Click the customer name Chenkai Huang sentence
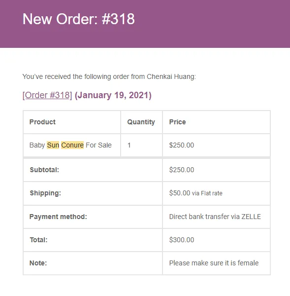This screenshot has width=290, height=296. pyautogui.click(x=109, y=76)
